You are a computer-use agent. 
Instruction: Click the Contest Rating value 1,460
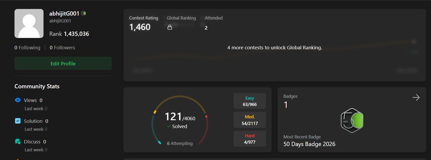point(140,27)
